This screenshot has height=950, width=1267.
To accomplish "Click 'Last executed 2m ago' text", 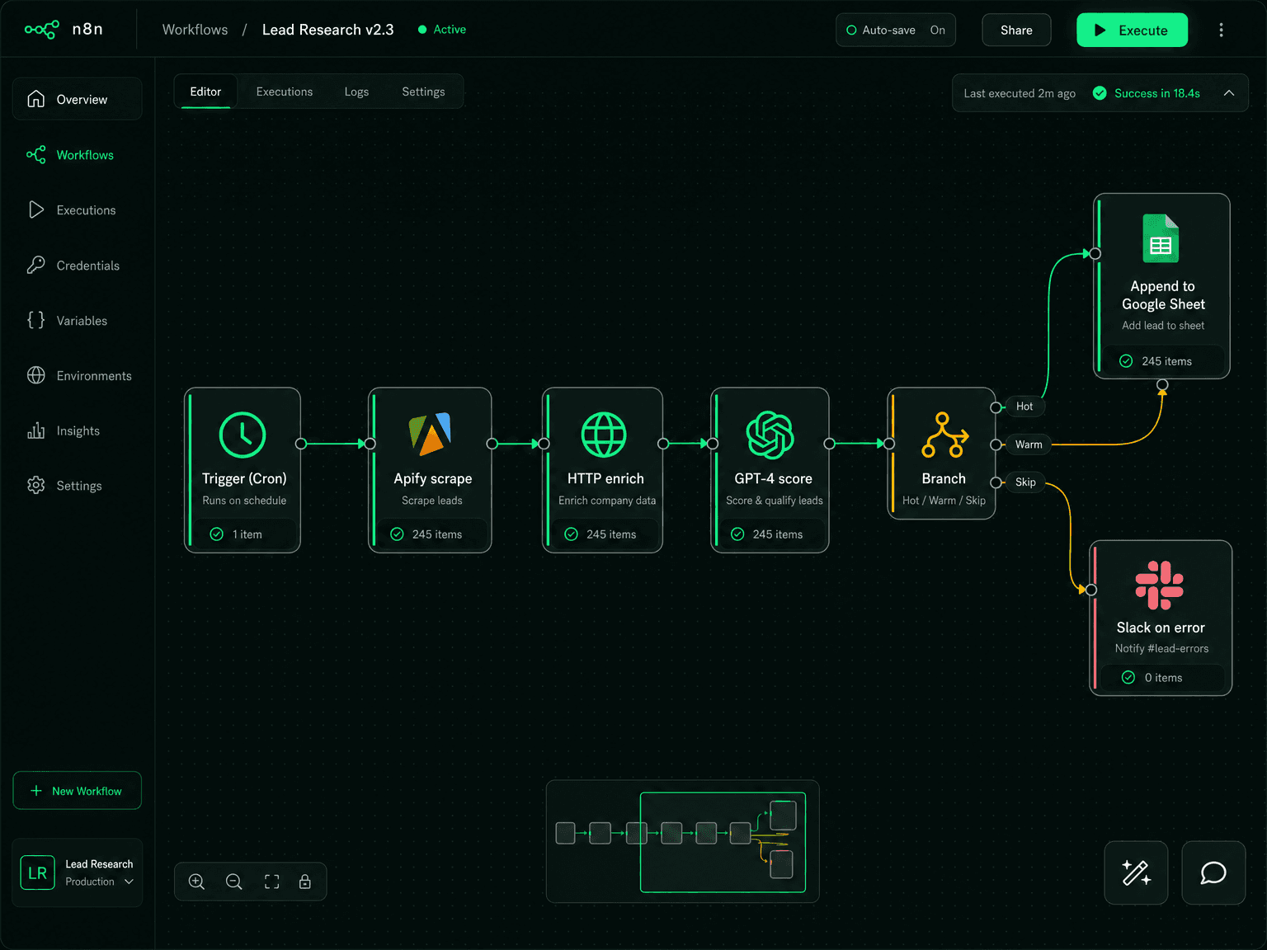I will 1020,93.
